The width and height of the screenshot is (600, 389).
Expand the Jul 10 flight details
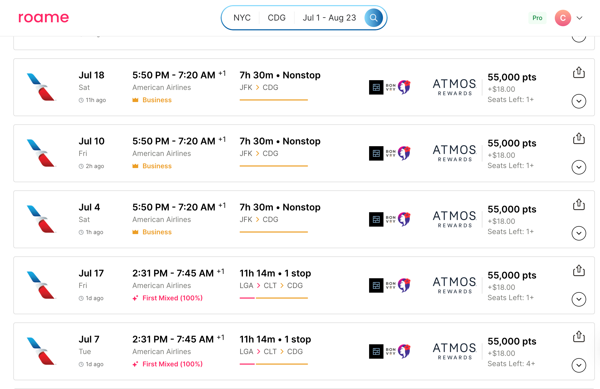point(579,167)
